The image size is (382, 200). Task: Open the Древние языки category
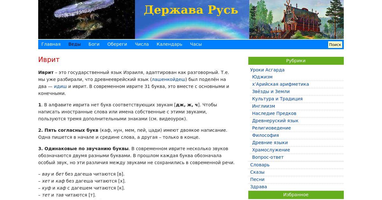click(270, 143)
